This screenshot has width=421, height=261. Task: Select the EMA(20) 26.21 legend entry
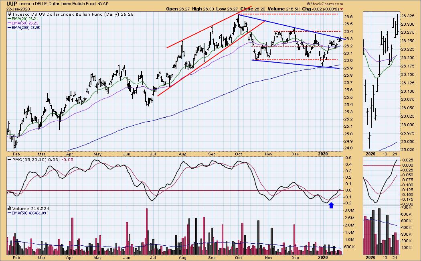coord(23,19)
